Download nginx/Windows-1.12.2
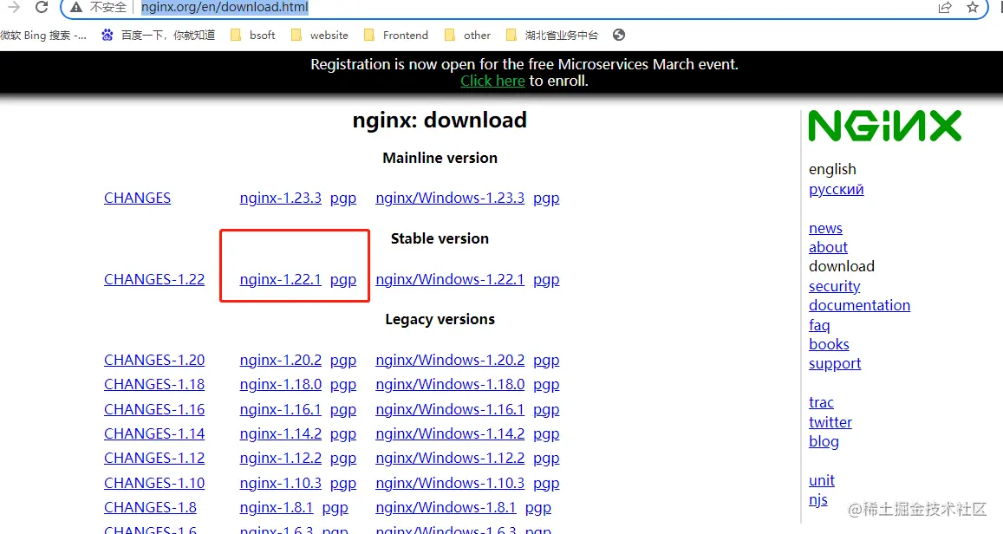Viewport: 1003px width, 534px height. pyautogui.click(x=450, y=458)
